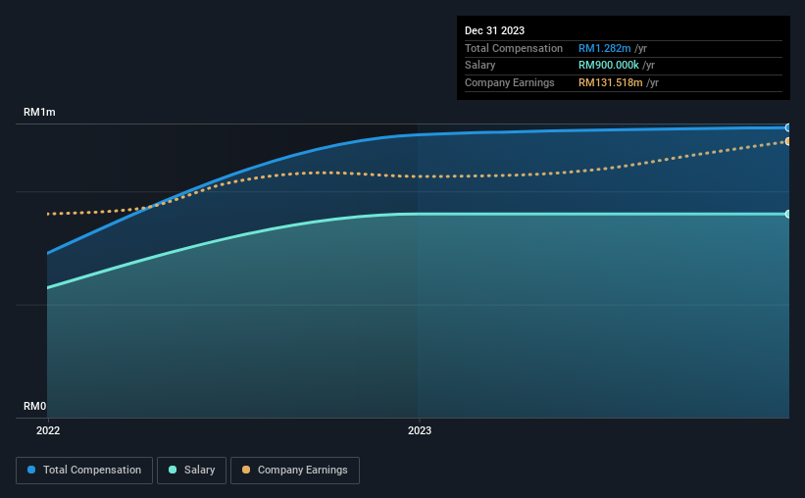The height and width of the screenshot is (498, 805).
Task: Toggle the Company Earnings legend button
Action: point(295,471)
